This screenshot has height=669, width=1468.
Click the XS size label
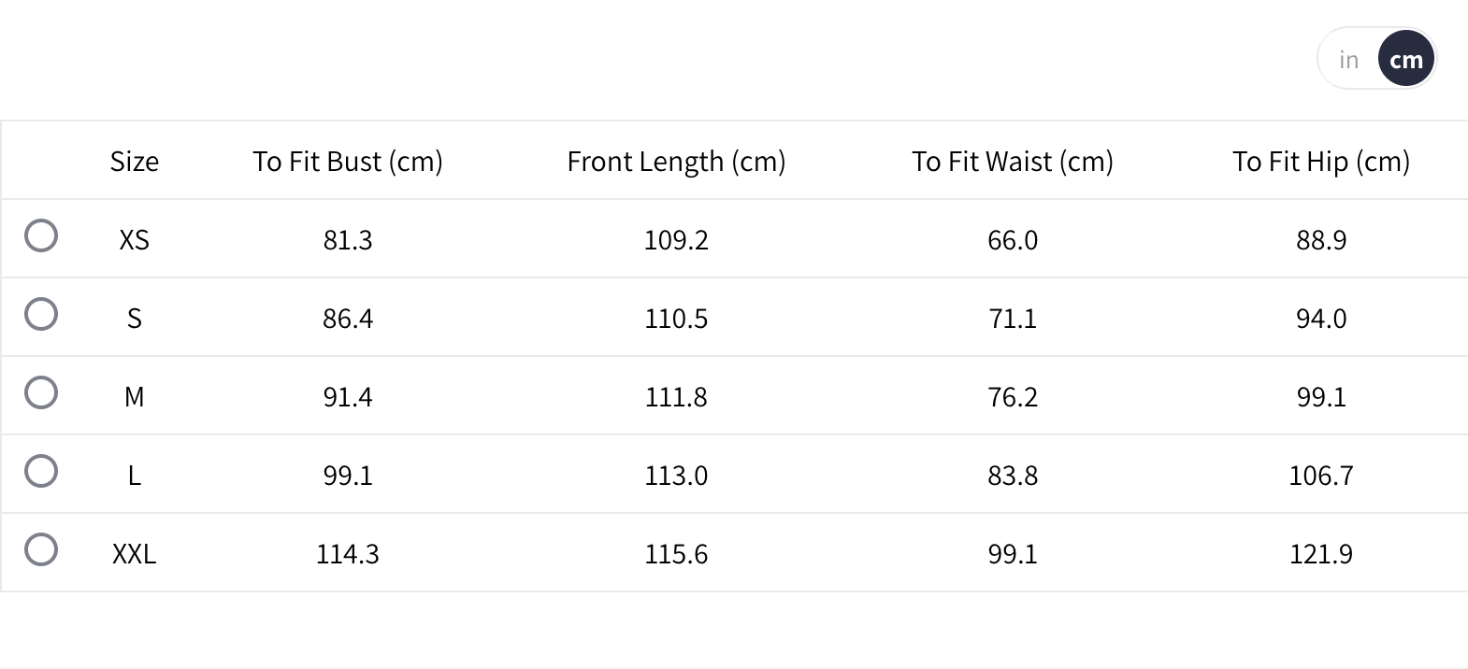click(135, 240)
